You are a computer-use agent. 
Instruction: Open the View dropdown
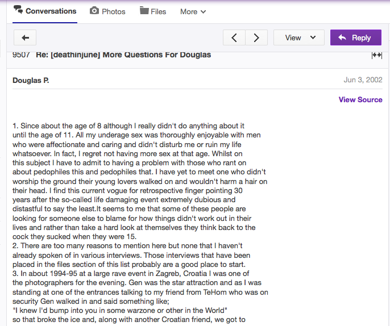[299, 37]
